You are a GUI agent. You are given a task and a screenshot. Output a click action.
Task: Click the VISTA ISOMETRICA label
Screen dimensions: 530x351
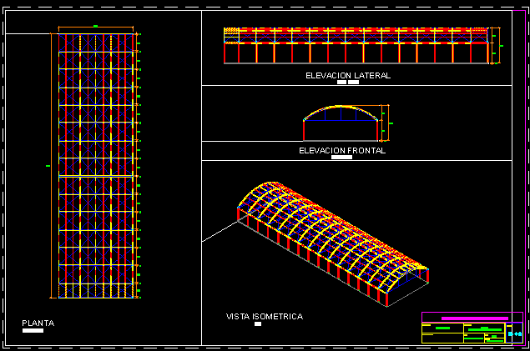(265, 317)
